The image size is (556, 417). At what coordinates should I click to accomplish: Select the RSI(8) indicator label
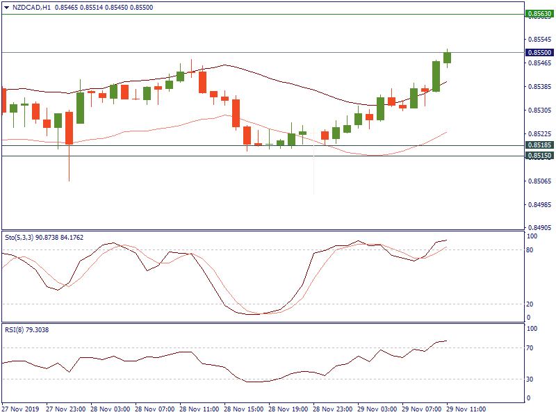(x=16, y=329)
